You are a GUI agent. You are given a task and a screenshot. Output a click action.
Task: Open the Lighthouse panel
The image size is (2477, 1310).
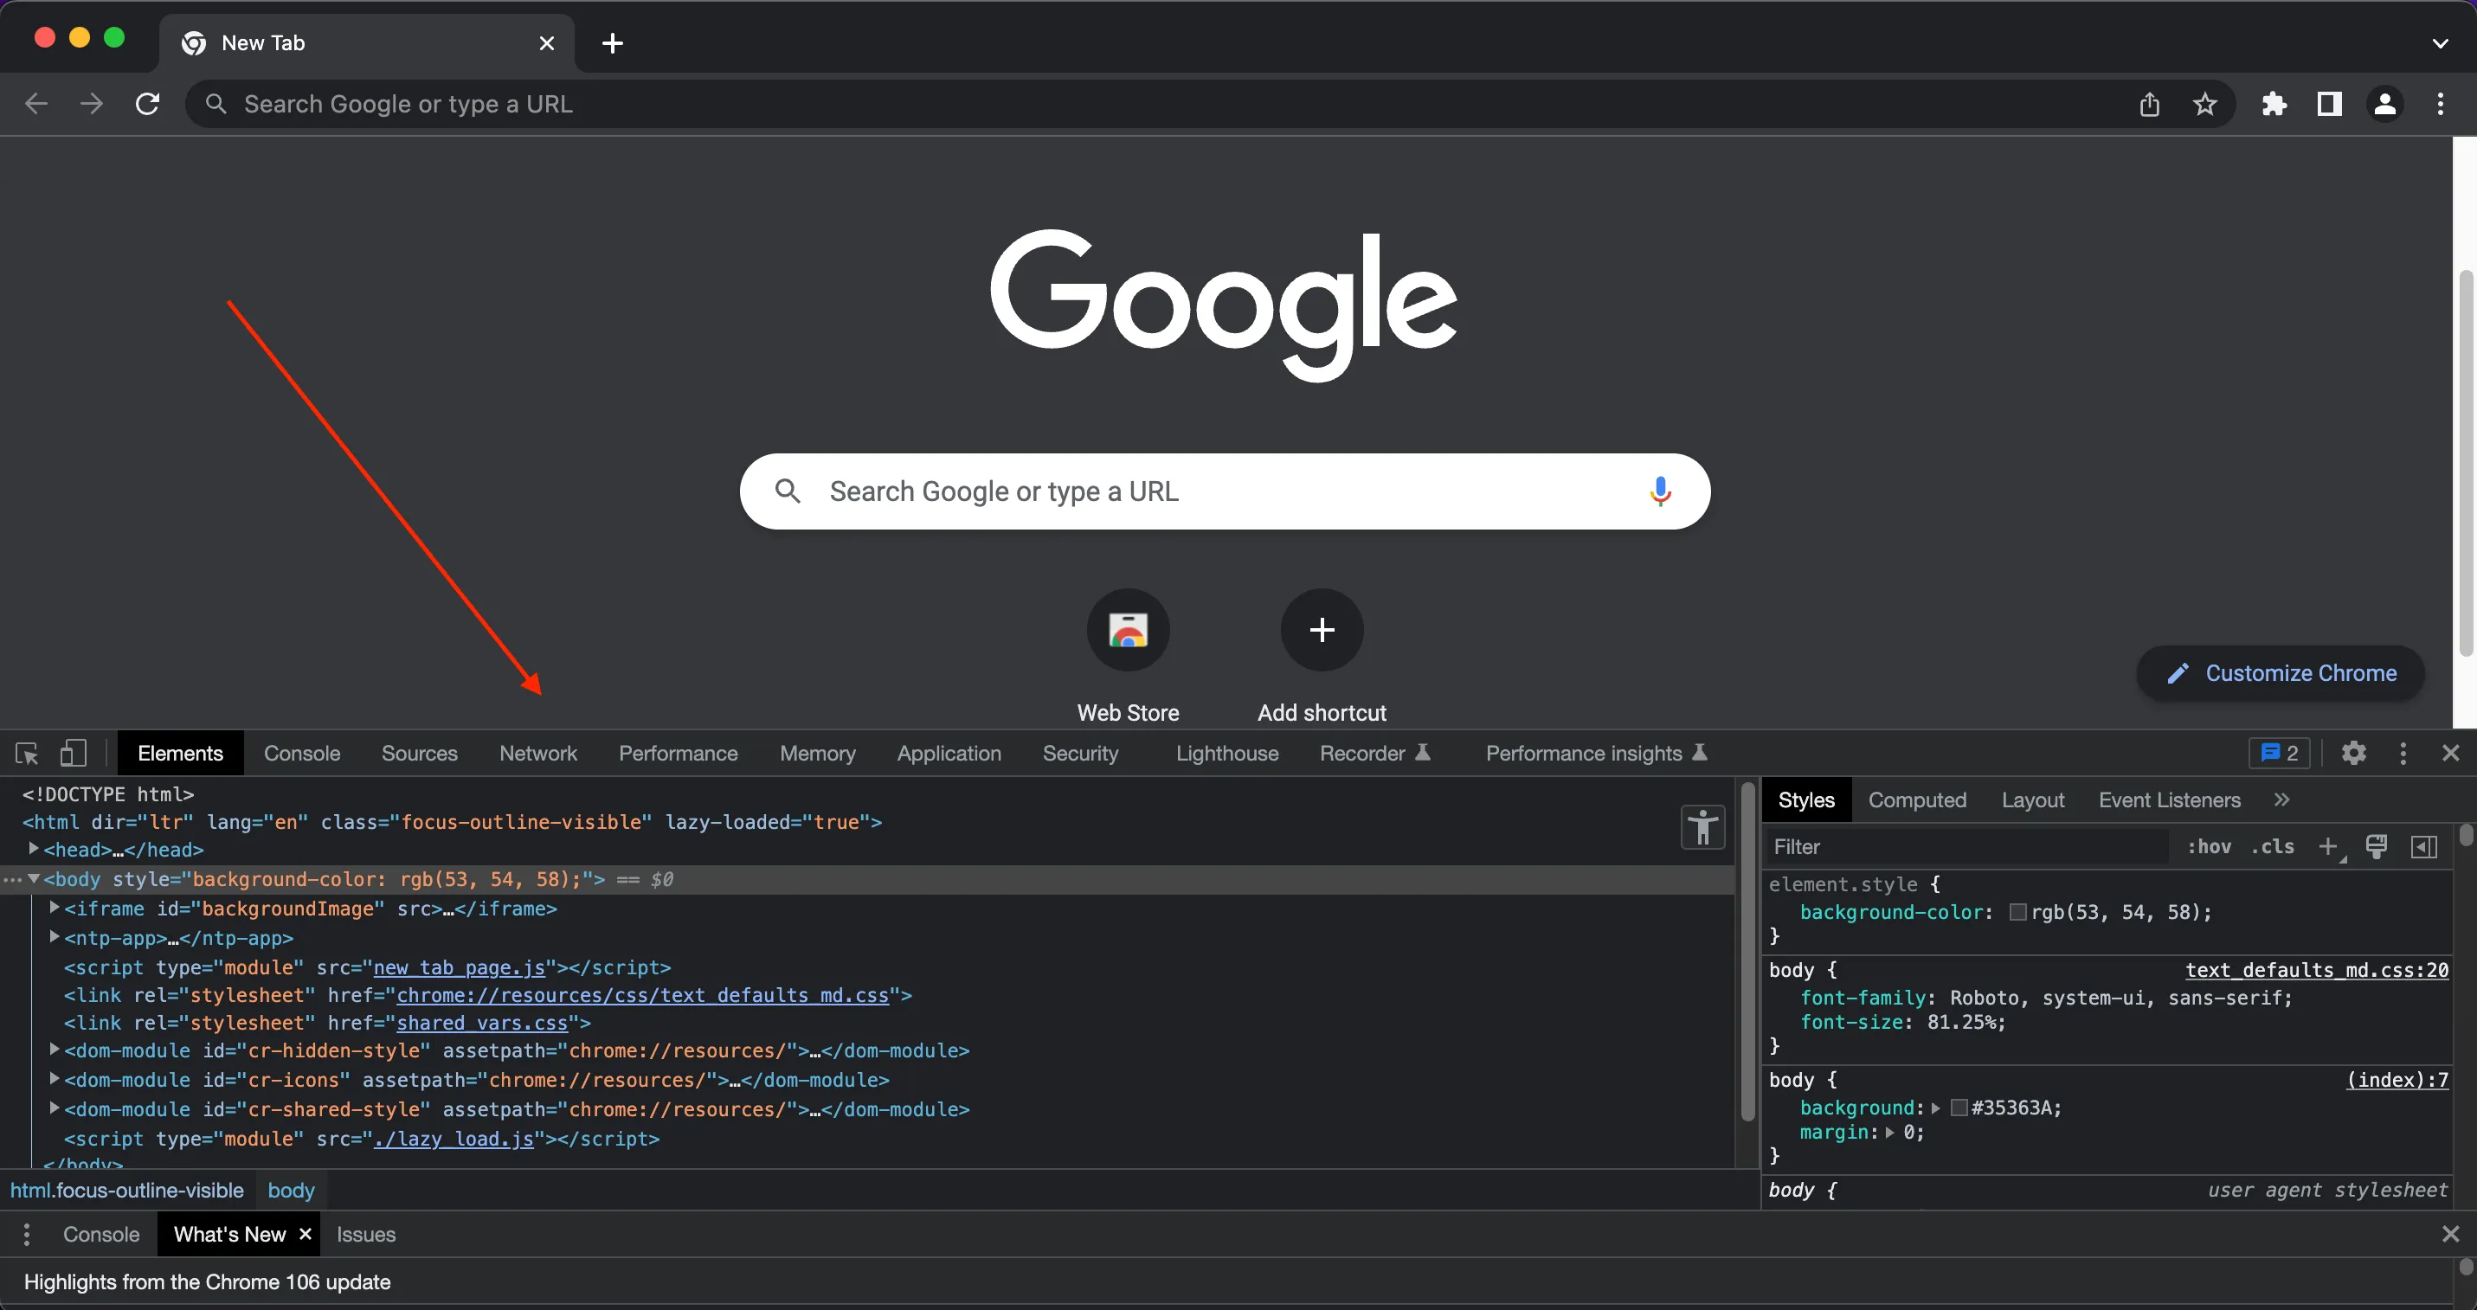1226,753
